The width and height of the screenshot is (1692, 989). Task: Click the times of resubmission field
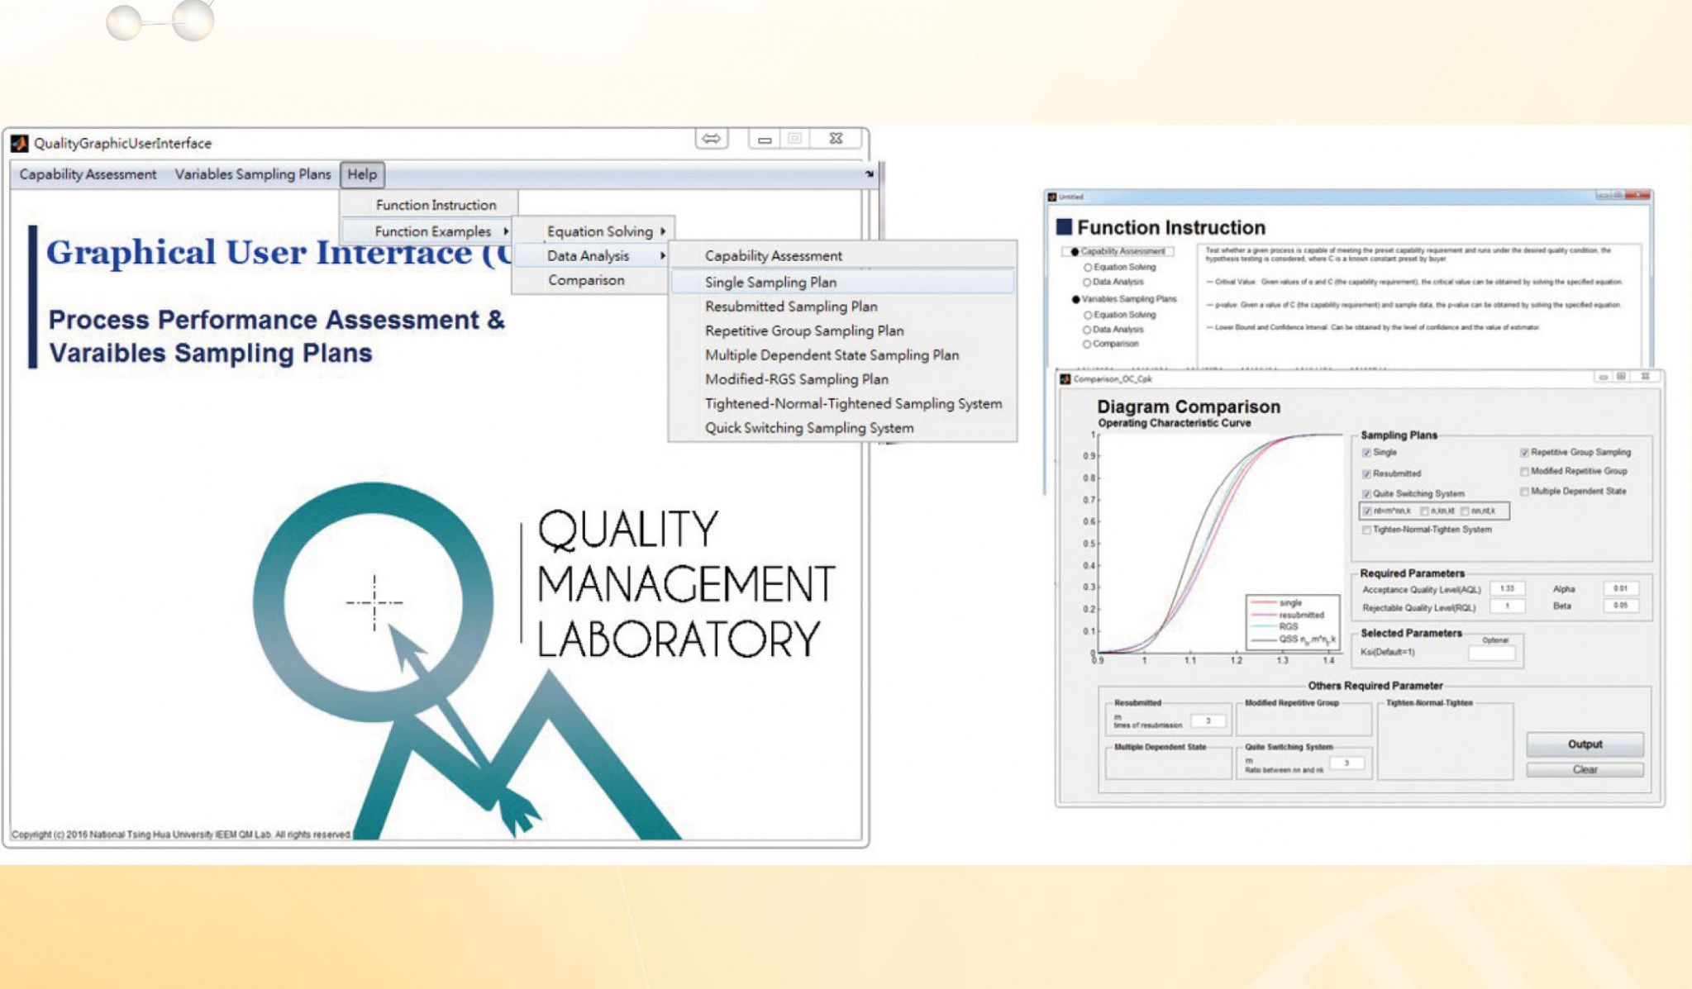tap(1208, 721)
